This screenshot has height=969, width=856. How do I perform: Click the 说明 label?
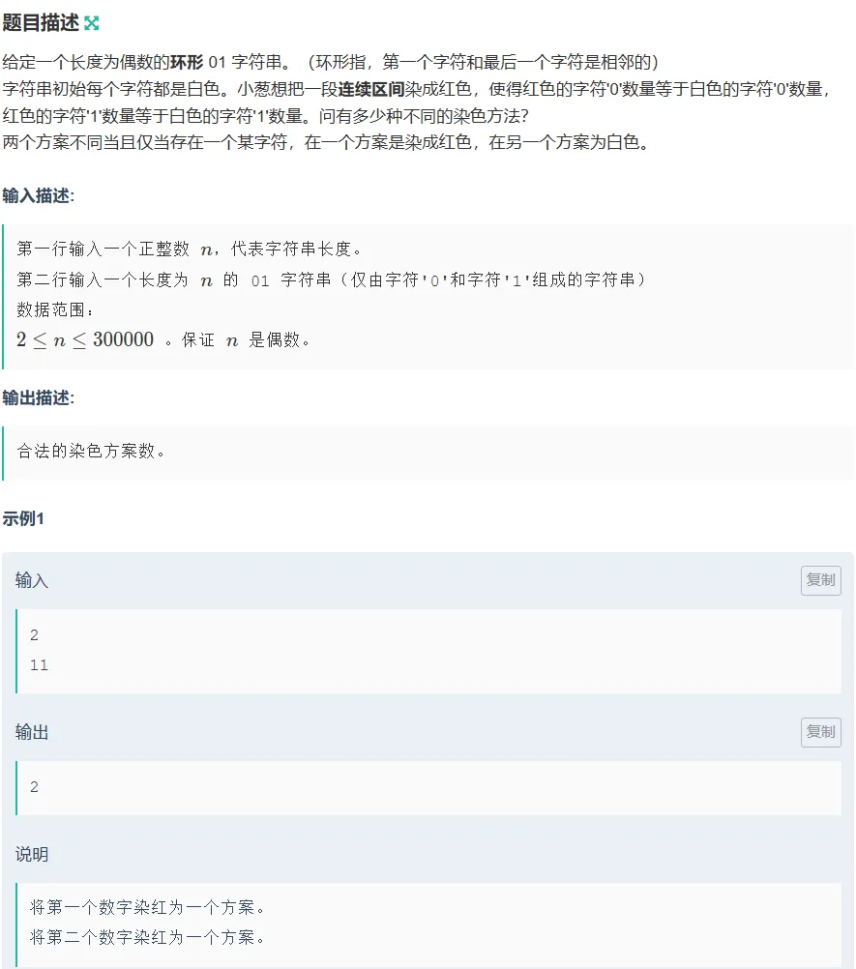coord(32,855)
